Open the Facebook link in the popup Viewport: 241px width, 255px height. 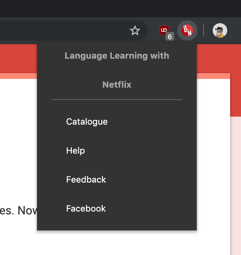click(x=86, y=209)
